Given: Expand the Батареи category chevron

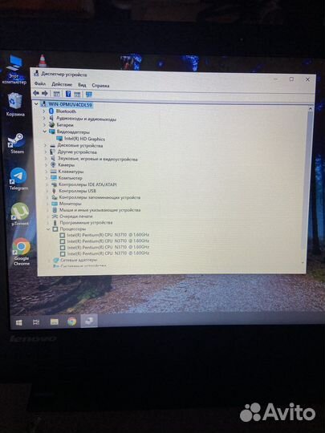Looking at the screenshot, I should [x=44, y=125].
